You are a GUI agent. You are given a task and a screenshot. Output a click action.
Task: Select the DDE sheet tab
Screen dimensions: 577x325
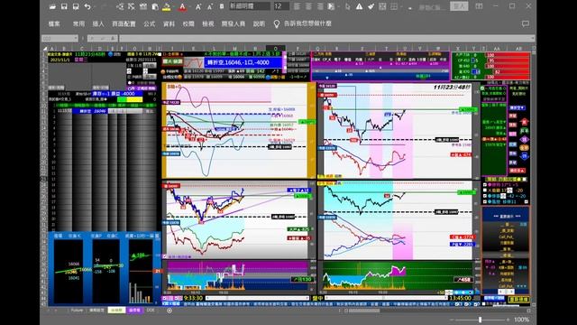point(151,311)
